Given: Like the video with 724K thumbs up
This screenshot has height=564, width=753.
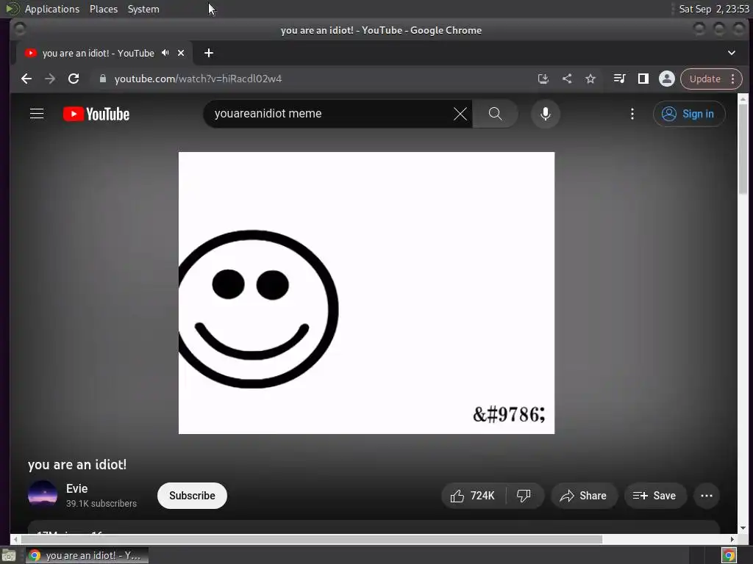Looking at the screenshot, I should [x=474, y=496].
